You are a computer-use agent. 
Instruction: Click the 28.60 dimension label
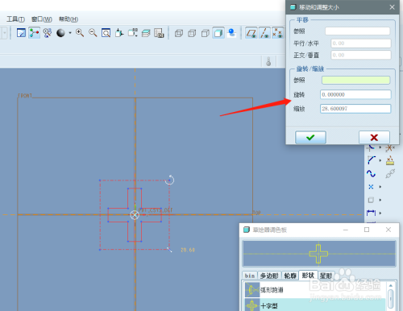(188, 250)
